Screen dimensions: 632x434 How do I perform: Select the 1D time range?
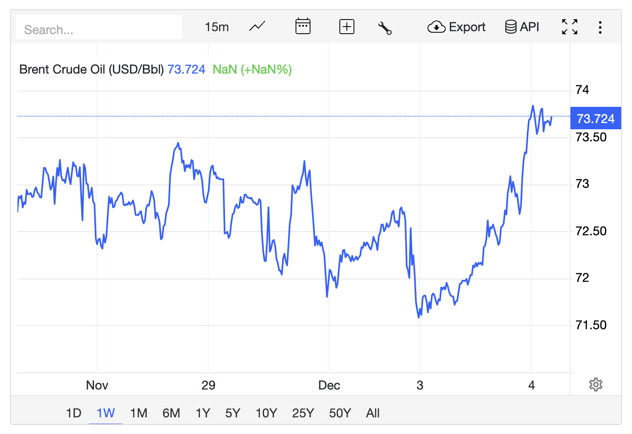pyautogui.click(x=74, y=413)
